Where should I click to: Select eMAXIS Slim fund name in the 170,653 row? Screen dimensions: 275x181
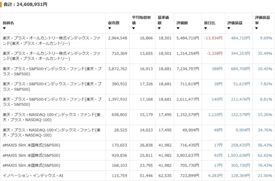tap(31, 145)
